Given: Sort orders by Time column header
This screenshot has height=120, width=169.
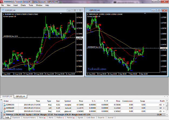Looking at the screenshot, I should tap(30, 101).
